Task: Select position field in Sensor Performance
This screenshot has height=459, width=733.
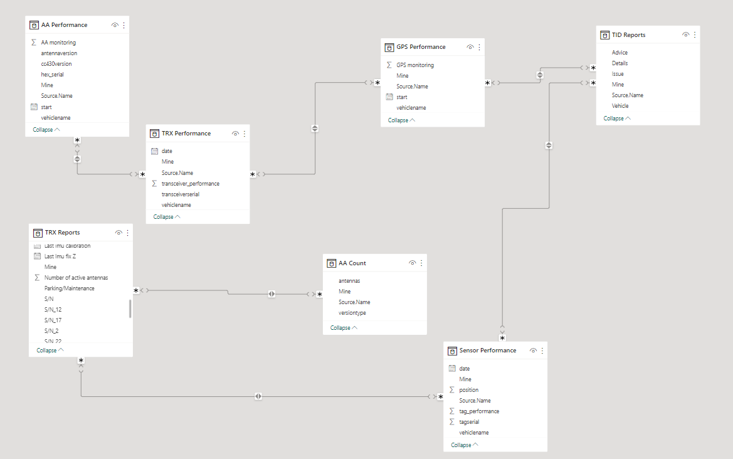Action: pos(469,390)
